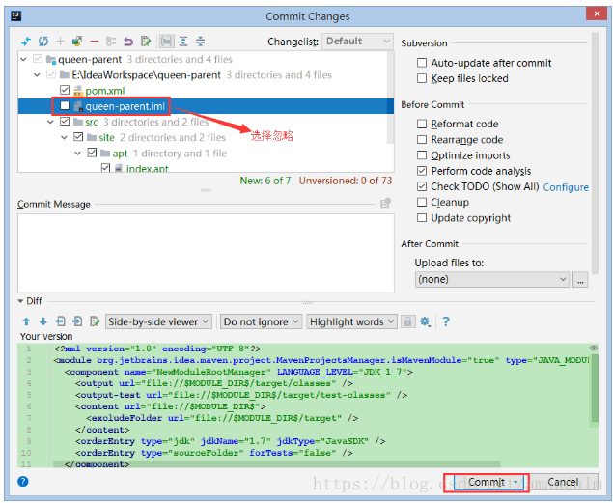Collapse the queen-parent root node
The height and width of the screenshot is (503, 613).
tap(23, 59)
